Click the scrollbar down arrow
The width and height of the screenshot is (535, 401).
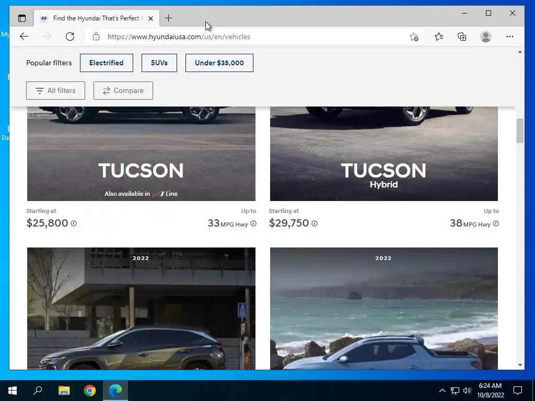tap(520, 365)
